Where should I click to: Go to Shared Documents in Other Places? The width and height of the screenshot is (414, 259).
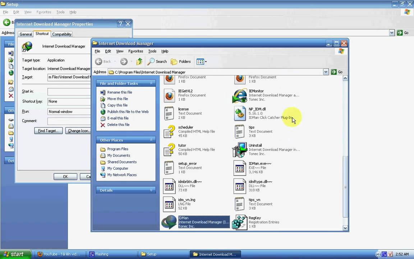(x=122, y=162)
